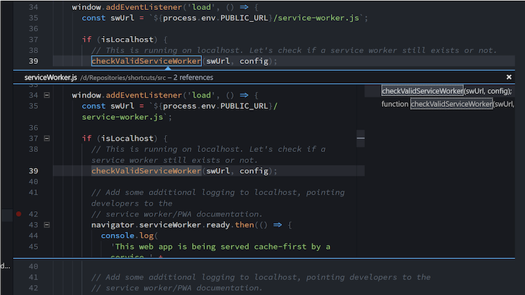The height and width of the screenshot is (295, 525).
Task: Click the peek editor minimap slider
Action: [x=360, y=139]
